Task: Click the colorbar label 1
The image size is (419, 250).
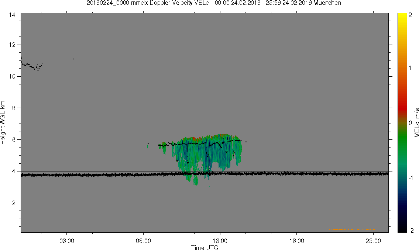Action: 411,68
